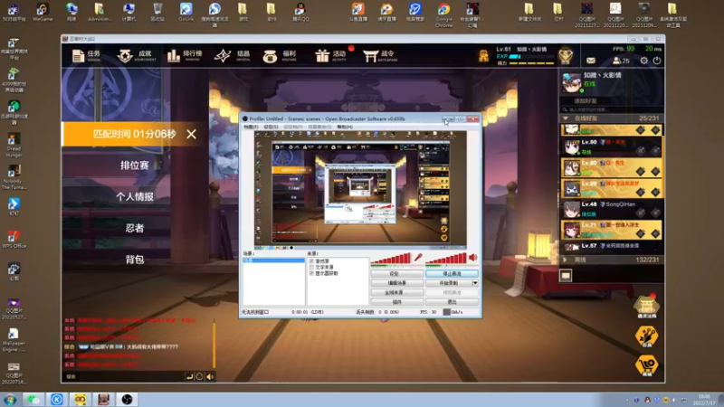Adjust the OBS desktop volume bar
Image resolution: width=724 pixels, height=407 pixels.
pos(446,259)
